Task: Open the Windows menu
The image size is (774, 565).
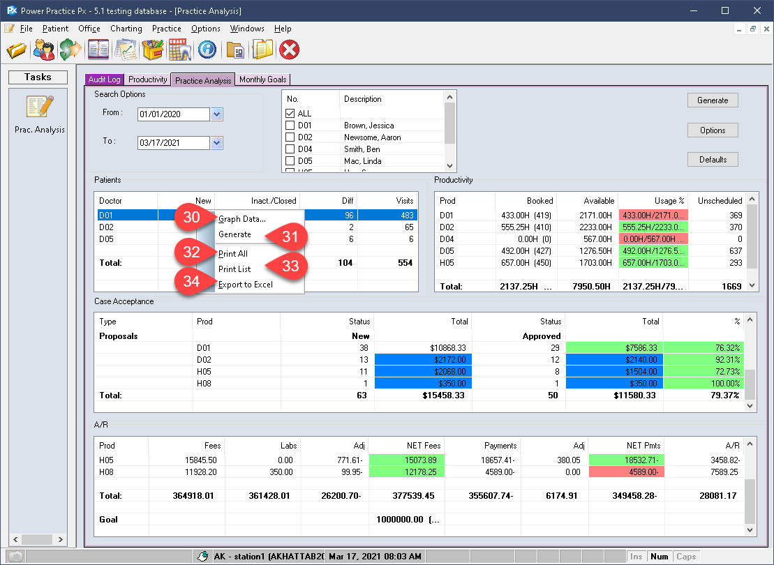Action: pos(247,29)
